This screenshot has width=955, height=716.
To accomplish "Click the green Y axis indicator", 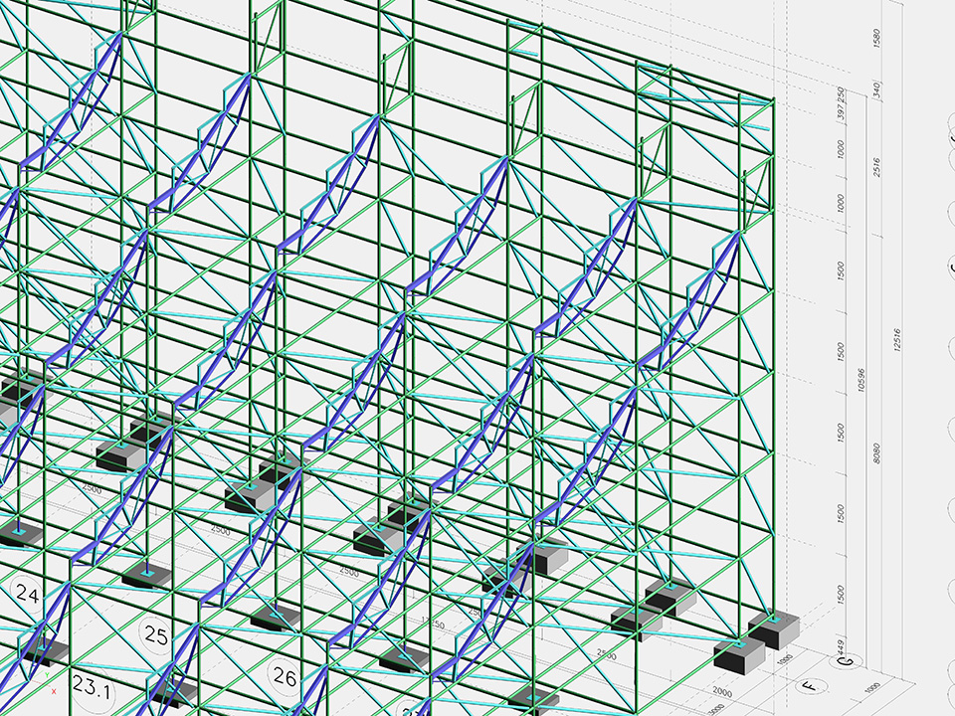I will [47, 674].
